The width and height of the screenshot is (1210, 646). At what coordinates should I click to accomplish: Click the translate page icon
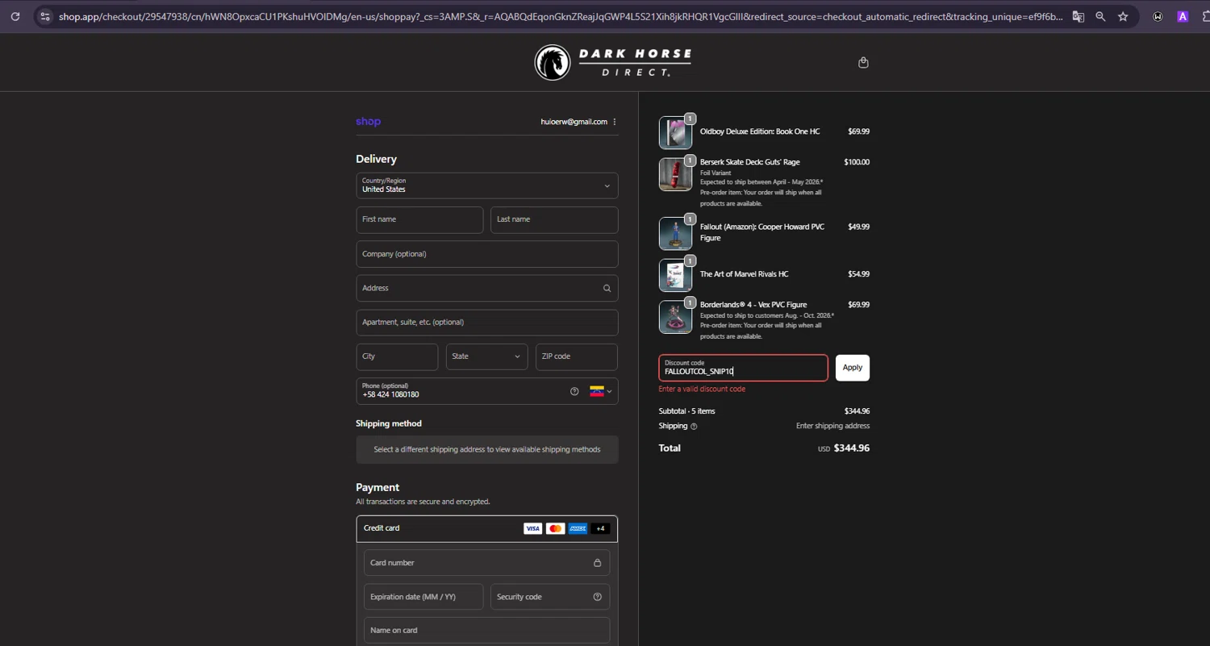coord(1078,16)
